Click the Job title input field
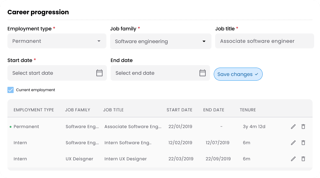 coord(265,41)
